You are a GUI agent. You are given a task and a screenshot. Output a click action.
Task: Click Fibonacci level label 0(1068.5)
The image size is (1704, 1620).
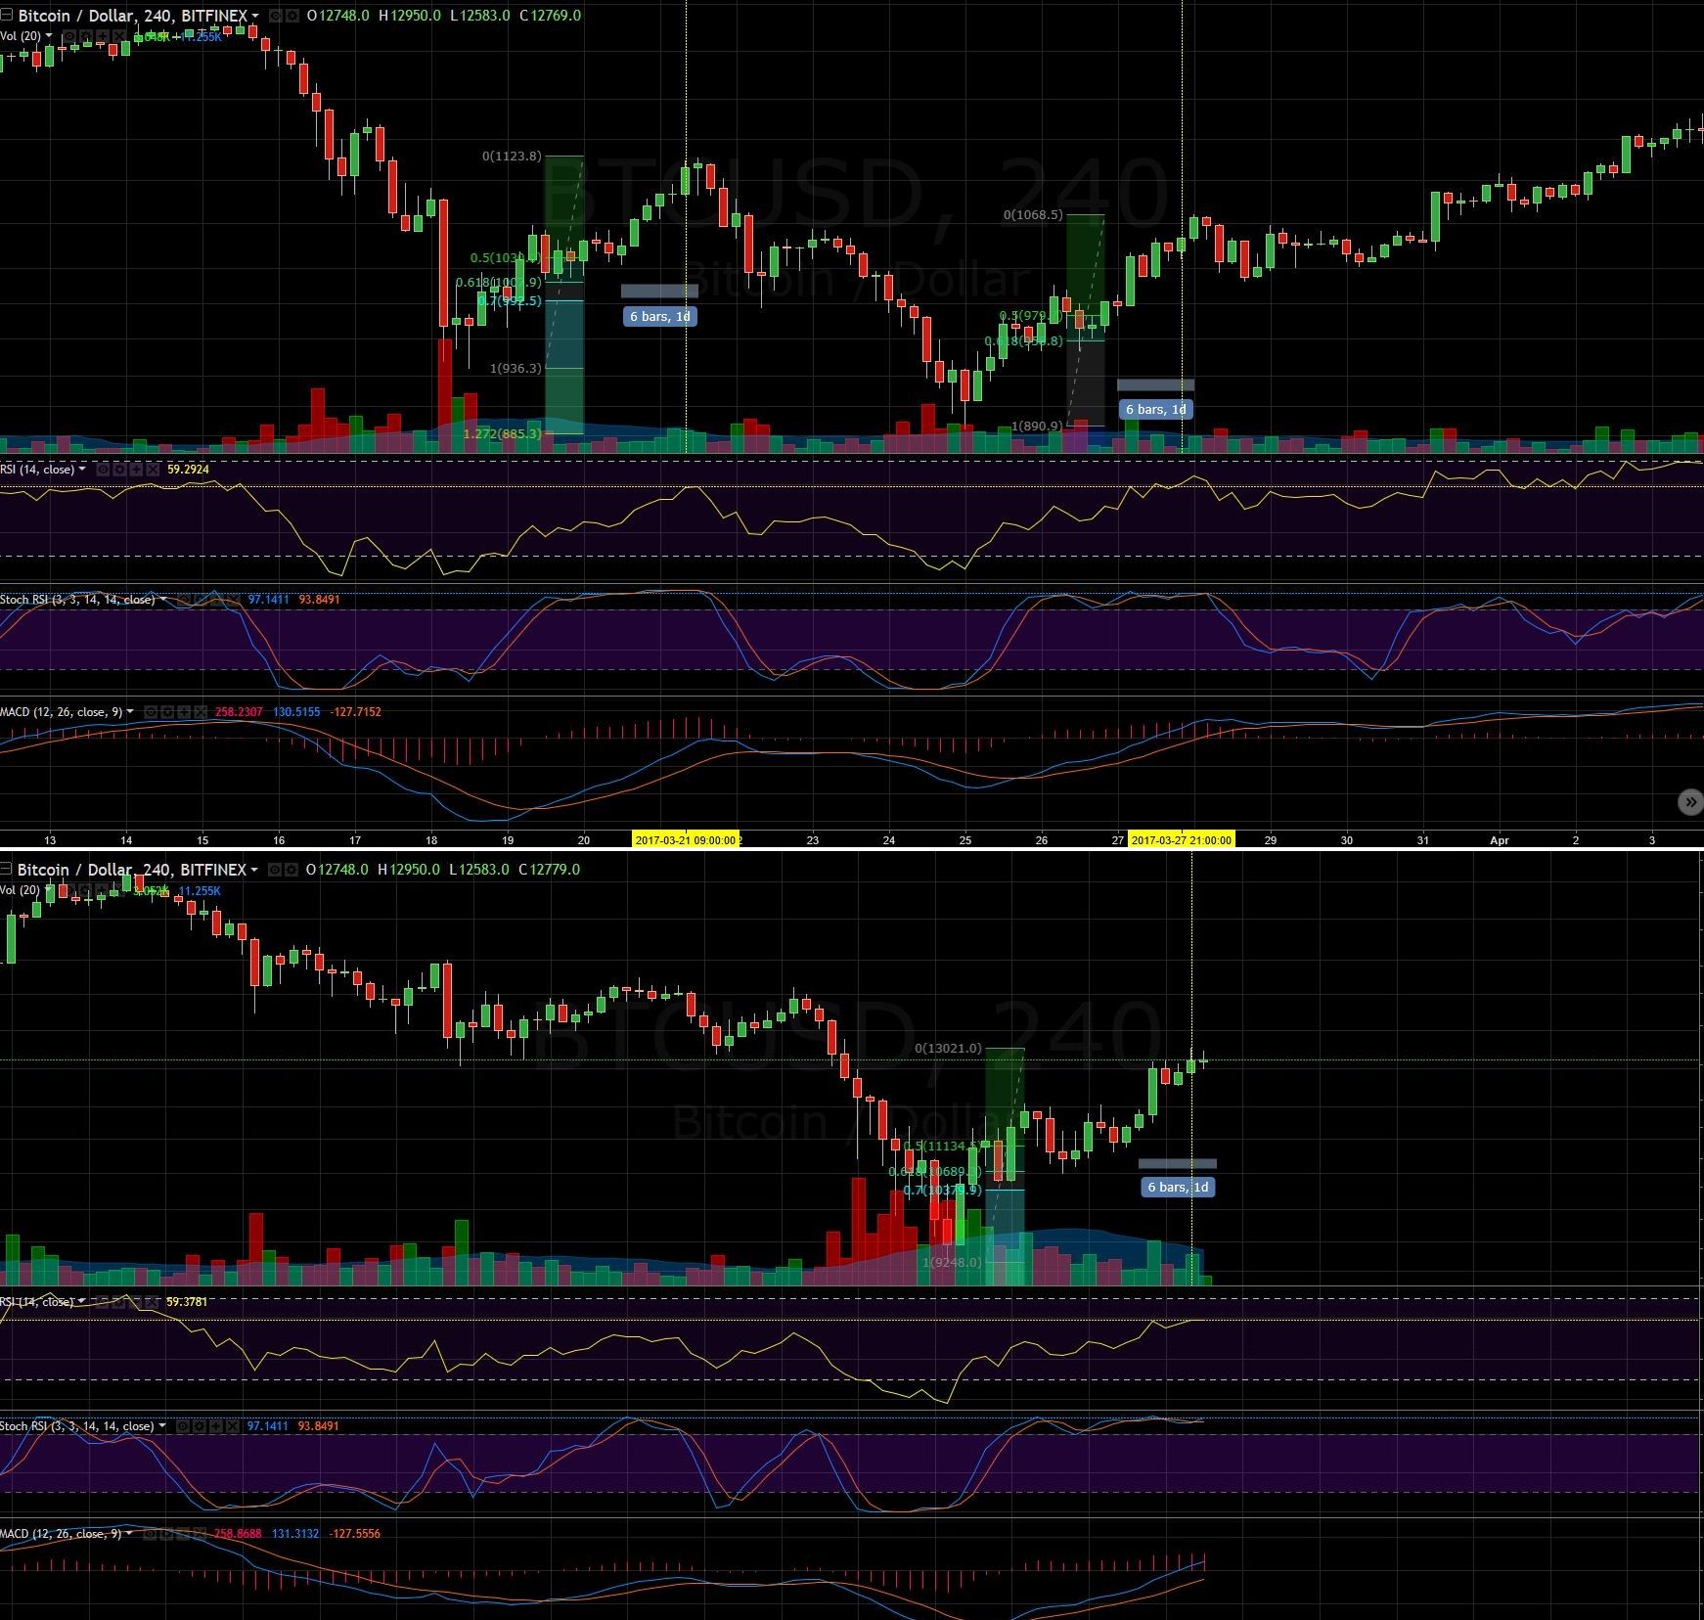tap(1033, 214)
